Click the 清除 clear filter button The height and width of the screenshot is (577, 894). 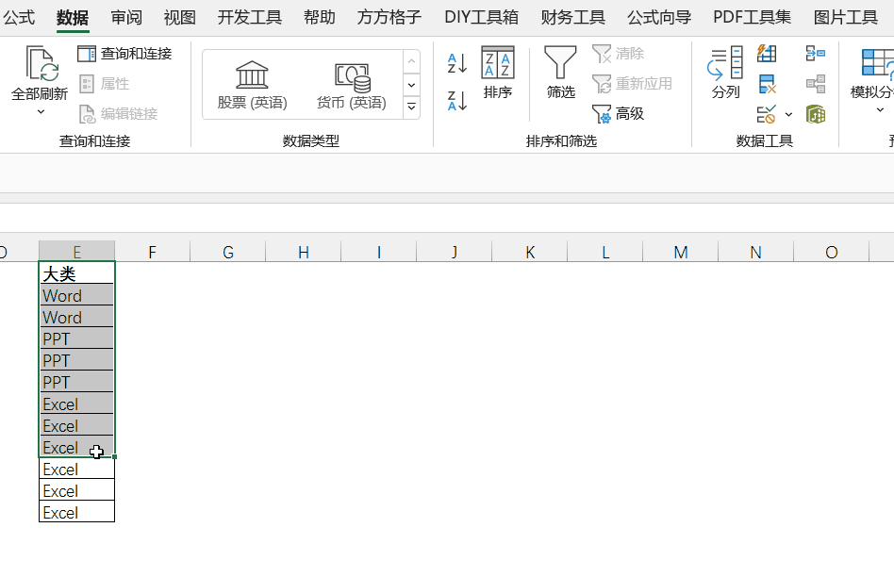pyautogui.click(x=619, y=54)
